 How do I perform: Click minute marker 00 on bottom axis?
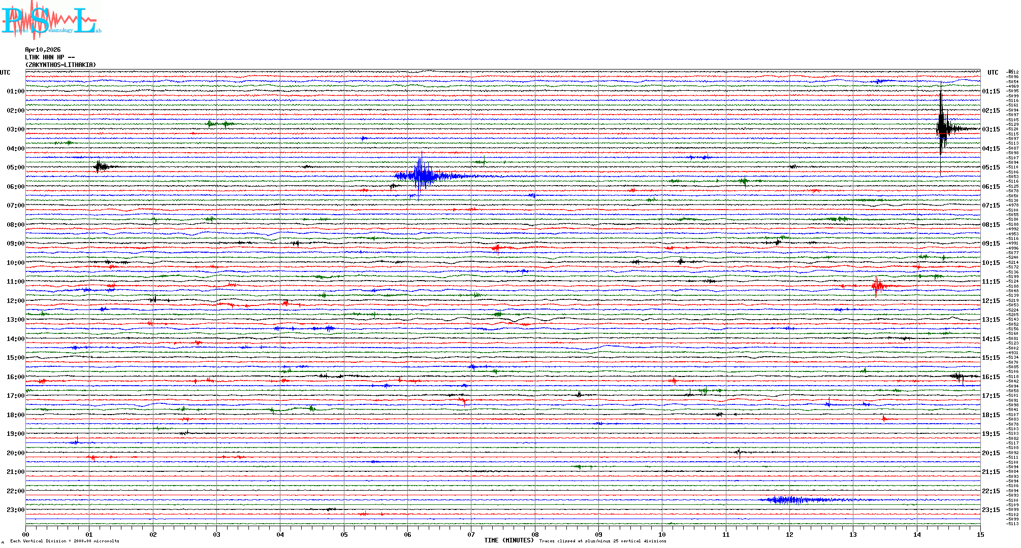point(26,534)
